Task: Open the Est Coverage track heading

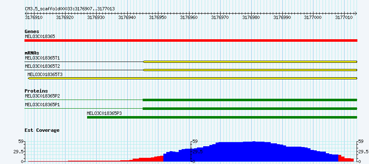Action: 42,130
